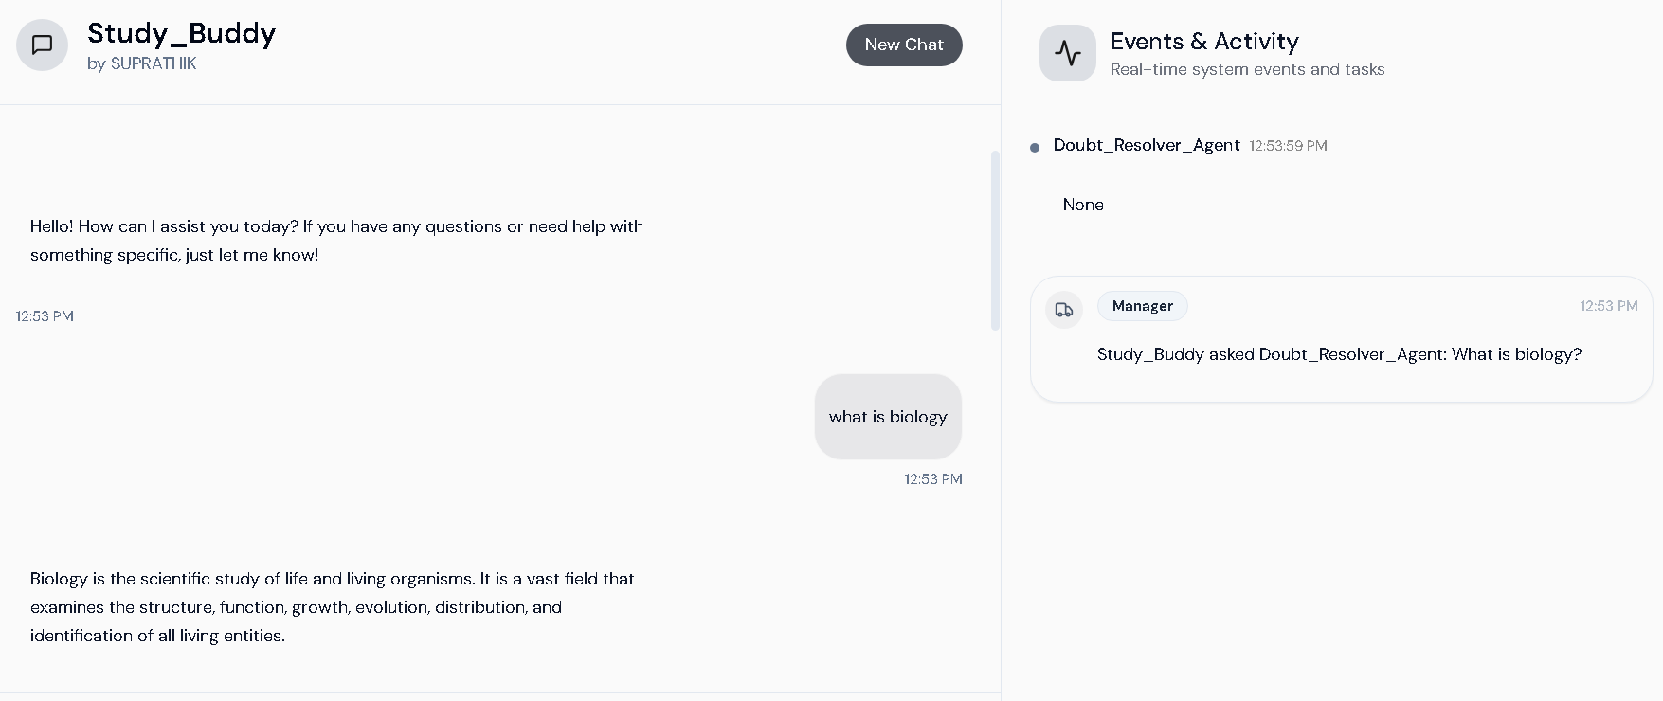
Task: Click the 12:53:59 PM event timestamp
Action: pos(1288,146)
